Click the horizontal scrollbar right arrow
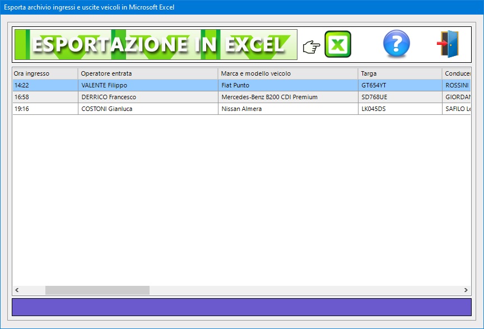 click(466, 290)
